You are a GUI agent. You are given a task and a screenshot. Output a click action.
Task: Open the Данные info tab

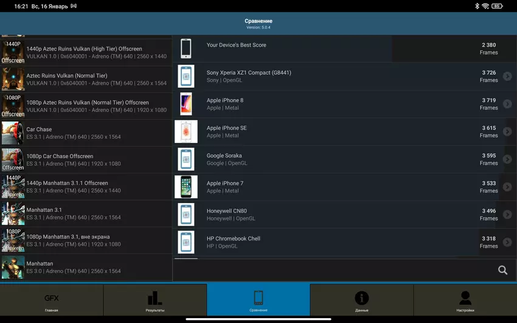pos(361,300)
